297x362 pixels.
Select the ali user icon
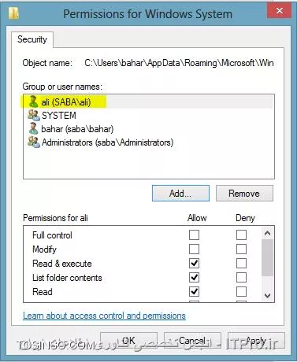click(33, 102)
